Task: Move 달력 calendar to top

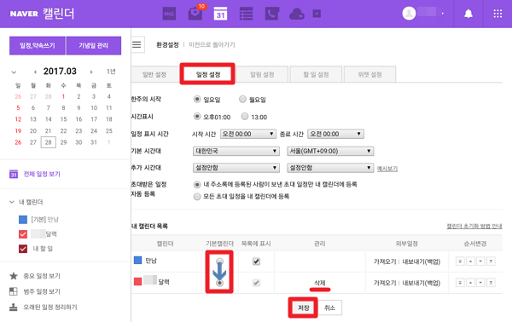Action: [460, 283]
